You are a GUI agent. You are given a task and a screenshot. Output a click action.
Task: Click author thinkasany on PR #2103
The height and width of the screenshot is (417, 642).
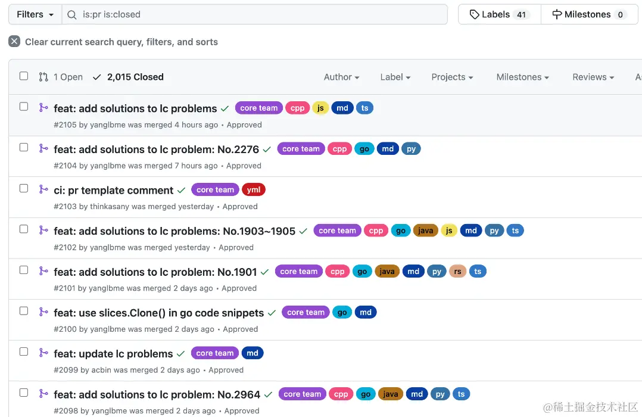(x=110, y=207)
